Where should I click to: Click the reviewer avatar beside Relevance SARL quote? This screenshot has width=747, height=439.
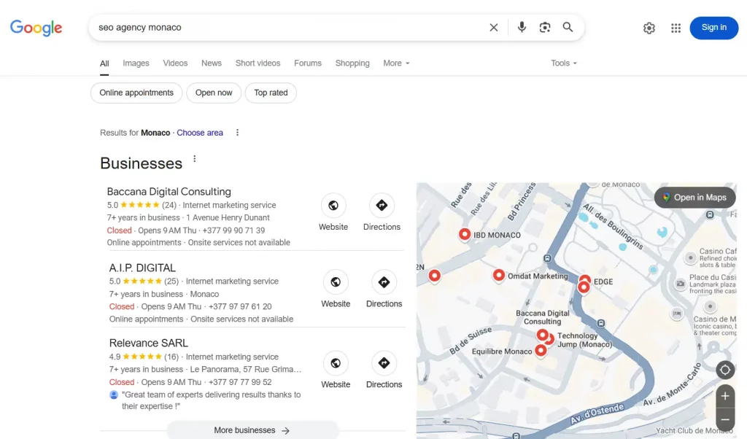coord(114,395)
